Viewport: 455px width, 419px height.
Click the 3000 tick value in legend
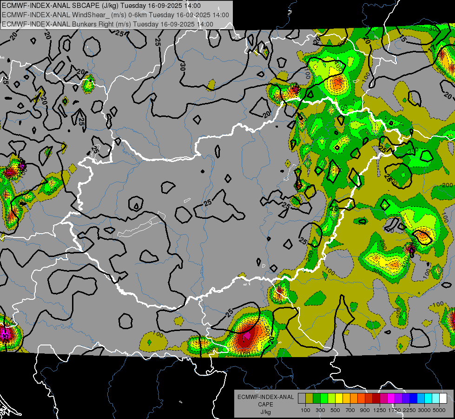click(424, 410)
